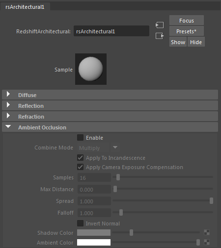Open the Presets* button menu
The height and width of the screenshot is (248, 221).
click(187, 31)
